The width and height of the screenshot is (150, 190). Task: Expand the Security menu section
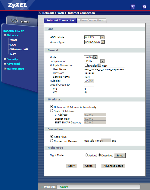tap(5, 59)
